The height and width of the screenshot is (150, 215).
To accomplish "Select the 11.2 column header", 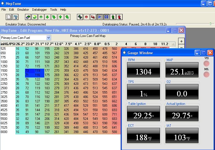I will [164, 44].
